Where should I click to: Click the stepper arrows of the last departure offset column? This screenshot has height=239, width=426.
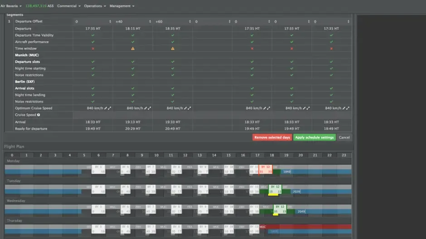[349, 21]
